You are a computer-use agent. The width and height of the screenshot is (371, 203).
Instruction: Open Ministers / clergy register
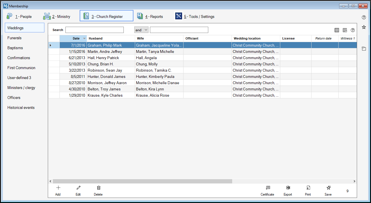coord(21,88)
